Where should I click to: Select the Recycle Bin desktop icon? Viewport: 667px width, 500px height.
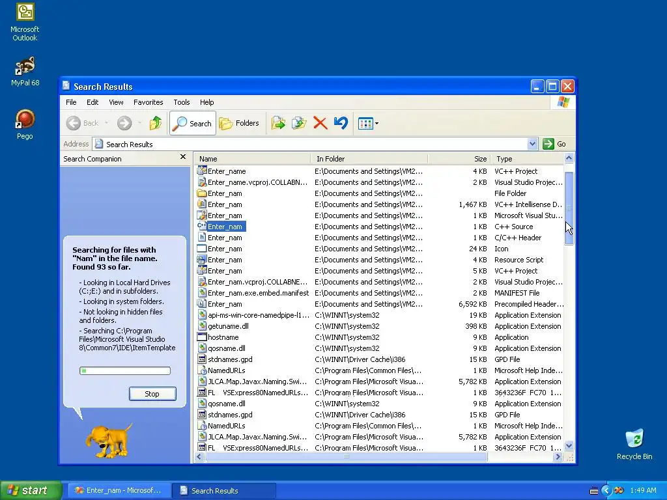point(634,444)
